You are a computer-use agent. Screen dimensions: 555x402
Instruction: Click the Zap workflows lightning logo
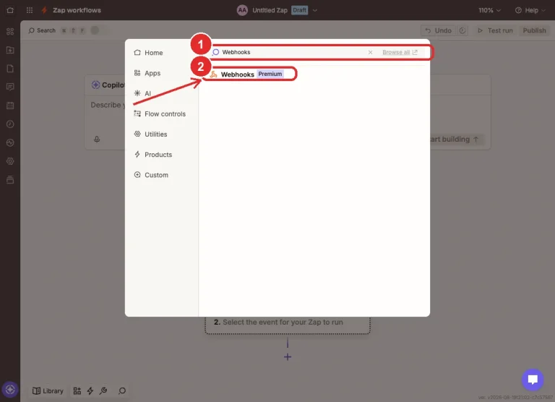(44, 10)
